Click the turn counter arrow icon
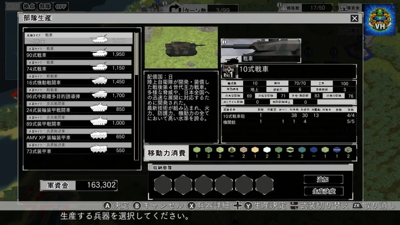Screen dimensions: 400x225 click(x=175, y=9)
